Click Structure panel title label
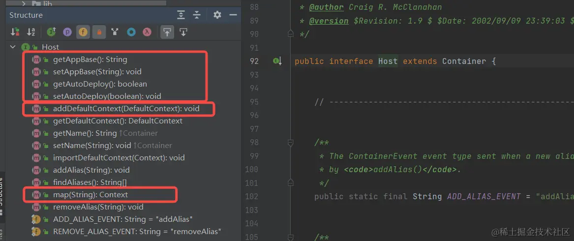 [x=26, y=15]
